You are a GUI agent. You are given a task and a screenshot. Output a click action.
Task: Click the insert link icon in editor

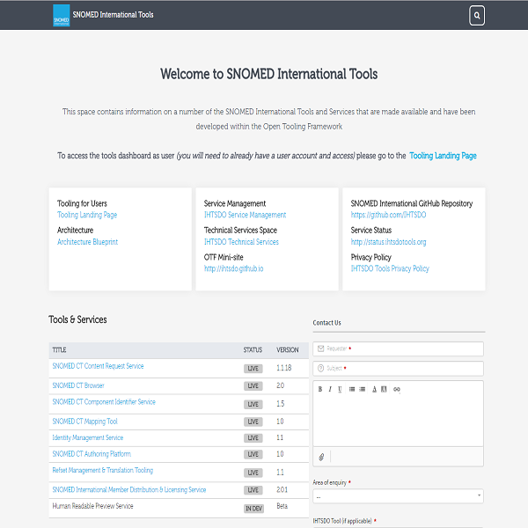(397, 389)
